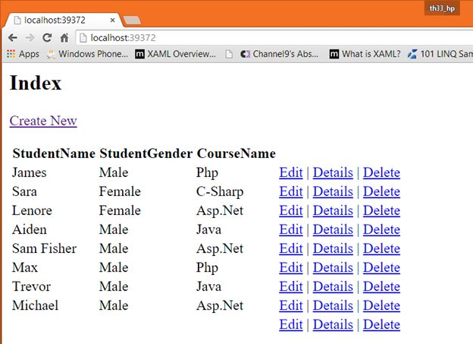
Task: Click the Create New link
Action: [43, 121]
